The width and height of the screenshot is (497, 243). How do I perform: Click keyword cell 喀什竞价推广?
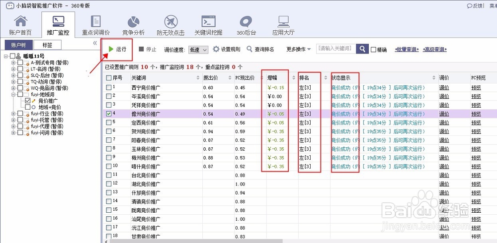(146, 167)
